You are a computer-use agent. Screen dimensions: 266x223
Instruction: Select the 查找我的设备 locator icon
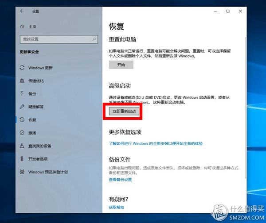click(22, 146)
